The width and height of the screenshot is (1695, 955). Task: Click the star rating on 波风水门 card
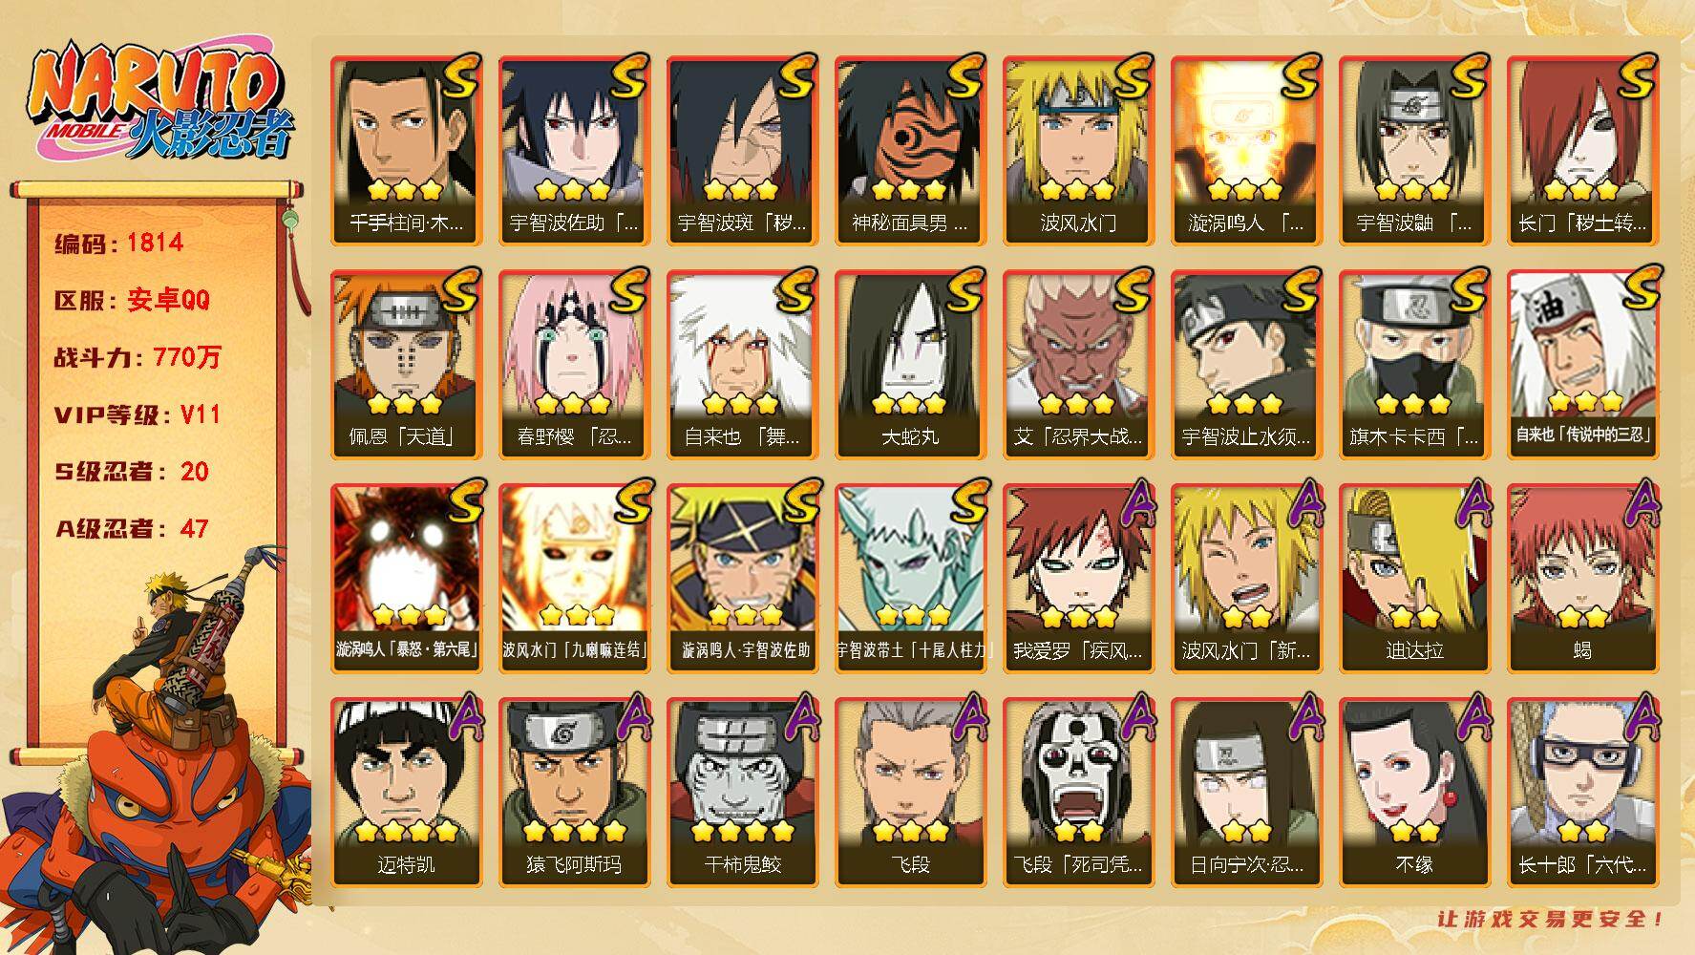pos(1077,190)
